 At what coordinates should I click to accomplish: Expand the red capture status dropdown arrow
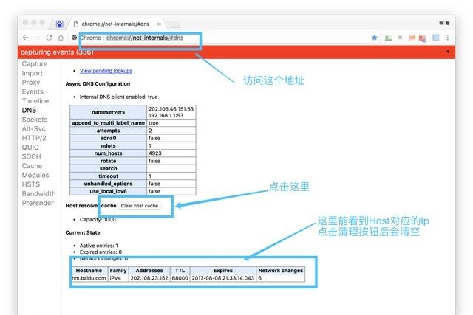pyautogui.click(x=448, y=52)
